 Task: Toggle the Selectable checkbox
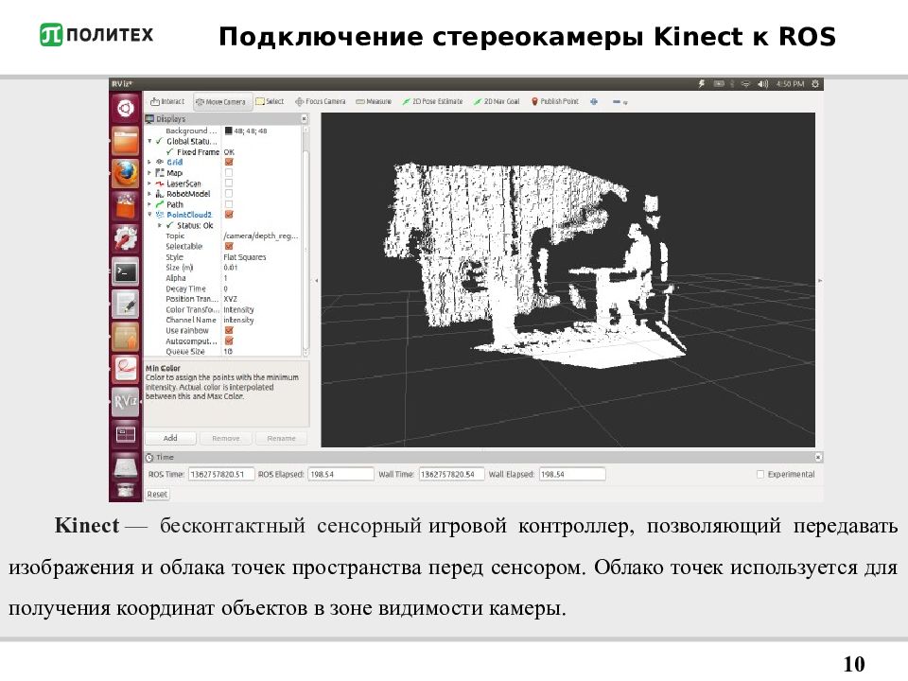(x=229, y=246)
